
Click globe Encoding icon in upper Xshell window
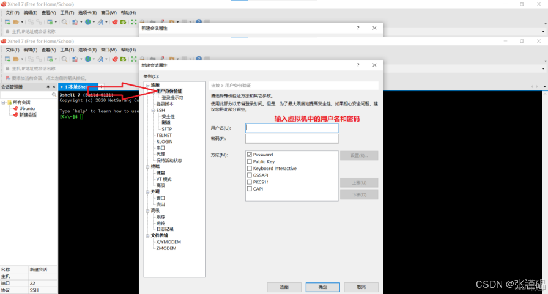point(88,22)
